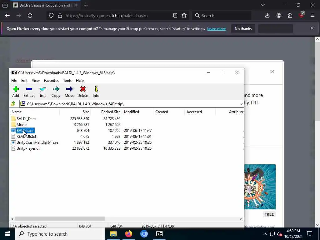
Task: Open the Firefox account icon
Action: (279, 16)
